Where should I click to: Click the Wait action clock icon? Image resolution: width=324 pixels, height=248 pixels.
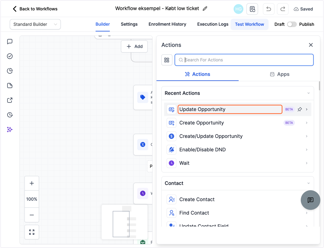coord(171,163)
